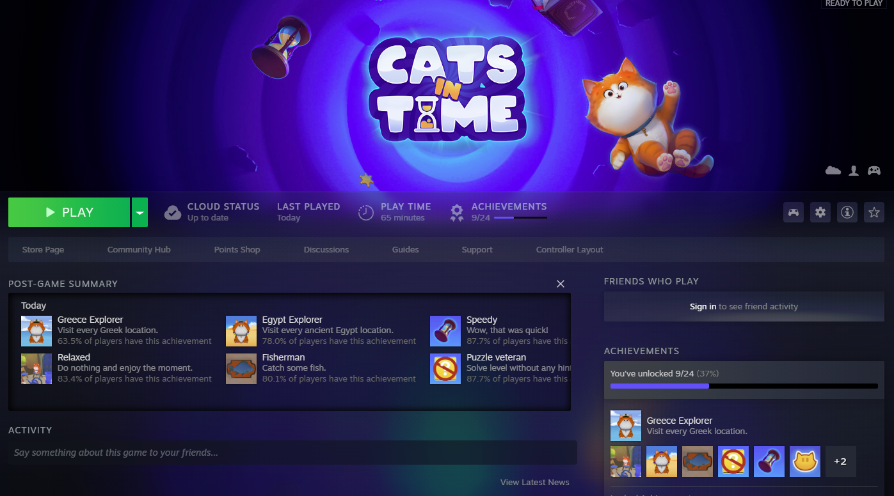
Task: Click Egypt Explorer title in Post-Game Summary
Action: (292, 320)
